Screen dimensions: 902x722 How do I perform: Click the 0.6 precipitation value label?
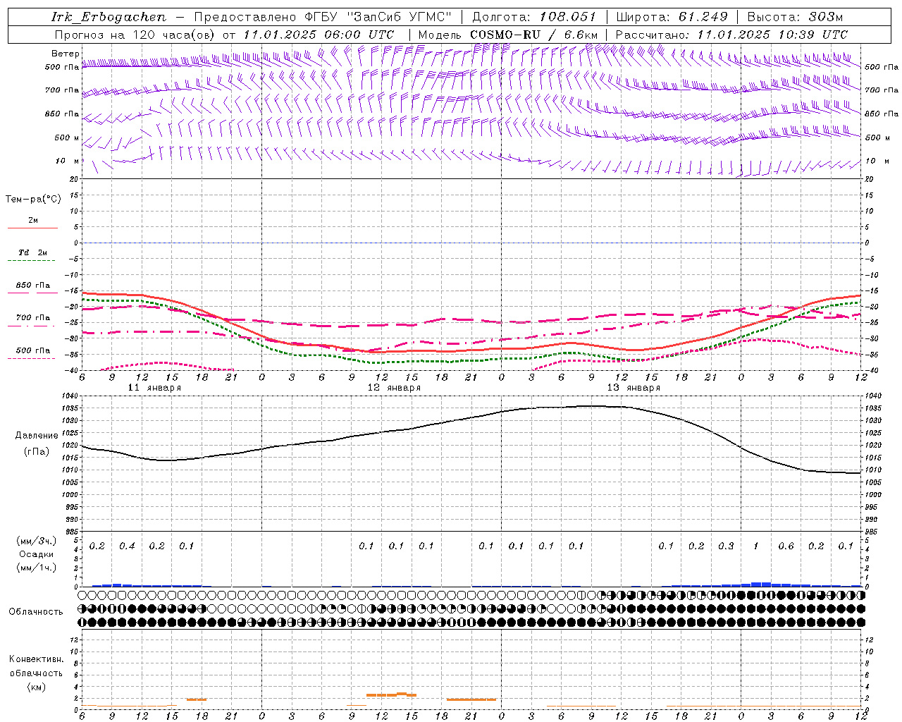(786, 546)
